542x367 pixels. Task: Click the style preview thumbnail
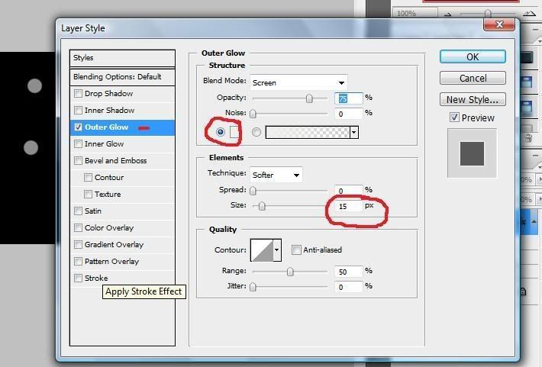(472, 153)
